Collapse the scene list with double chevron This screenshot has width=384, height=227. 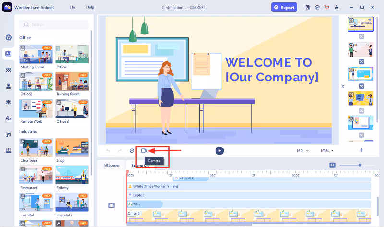[x=343, y=86]
